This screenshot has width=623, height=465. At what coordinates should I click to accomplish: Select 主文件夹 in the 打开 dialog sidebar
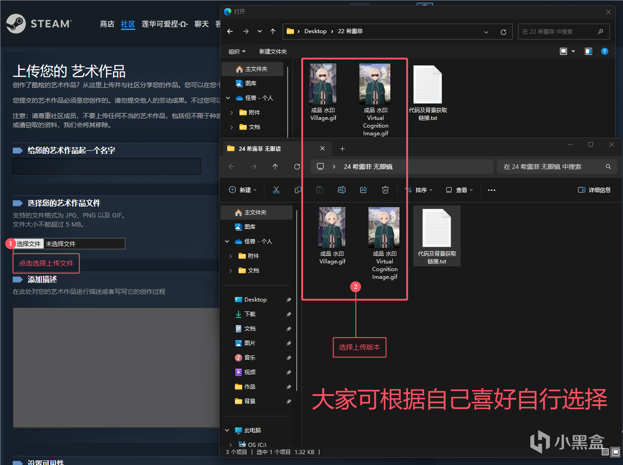[253, 69]
